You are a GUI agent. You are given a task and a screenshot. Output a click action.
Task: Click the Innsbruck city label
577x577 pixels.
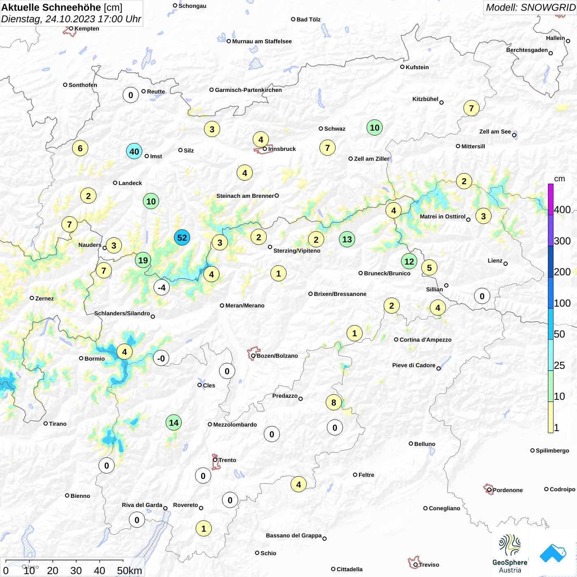[282, 149]
